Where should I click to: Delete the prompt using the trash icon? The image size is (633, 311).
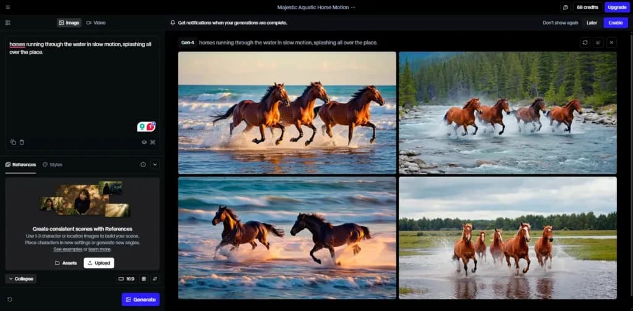(22, 142)
